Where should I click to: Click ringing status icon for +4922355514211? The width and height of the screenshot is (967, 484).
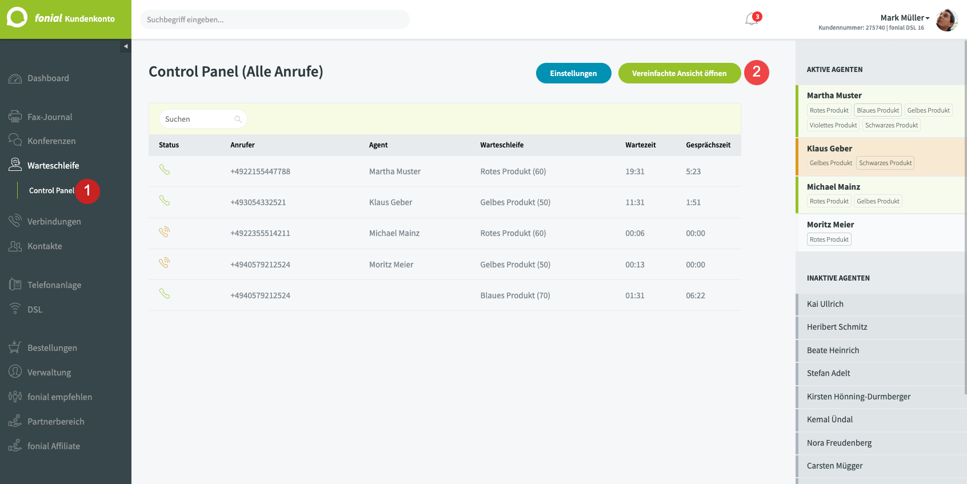pos(165,232)
